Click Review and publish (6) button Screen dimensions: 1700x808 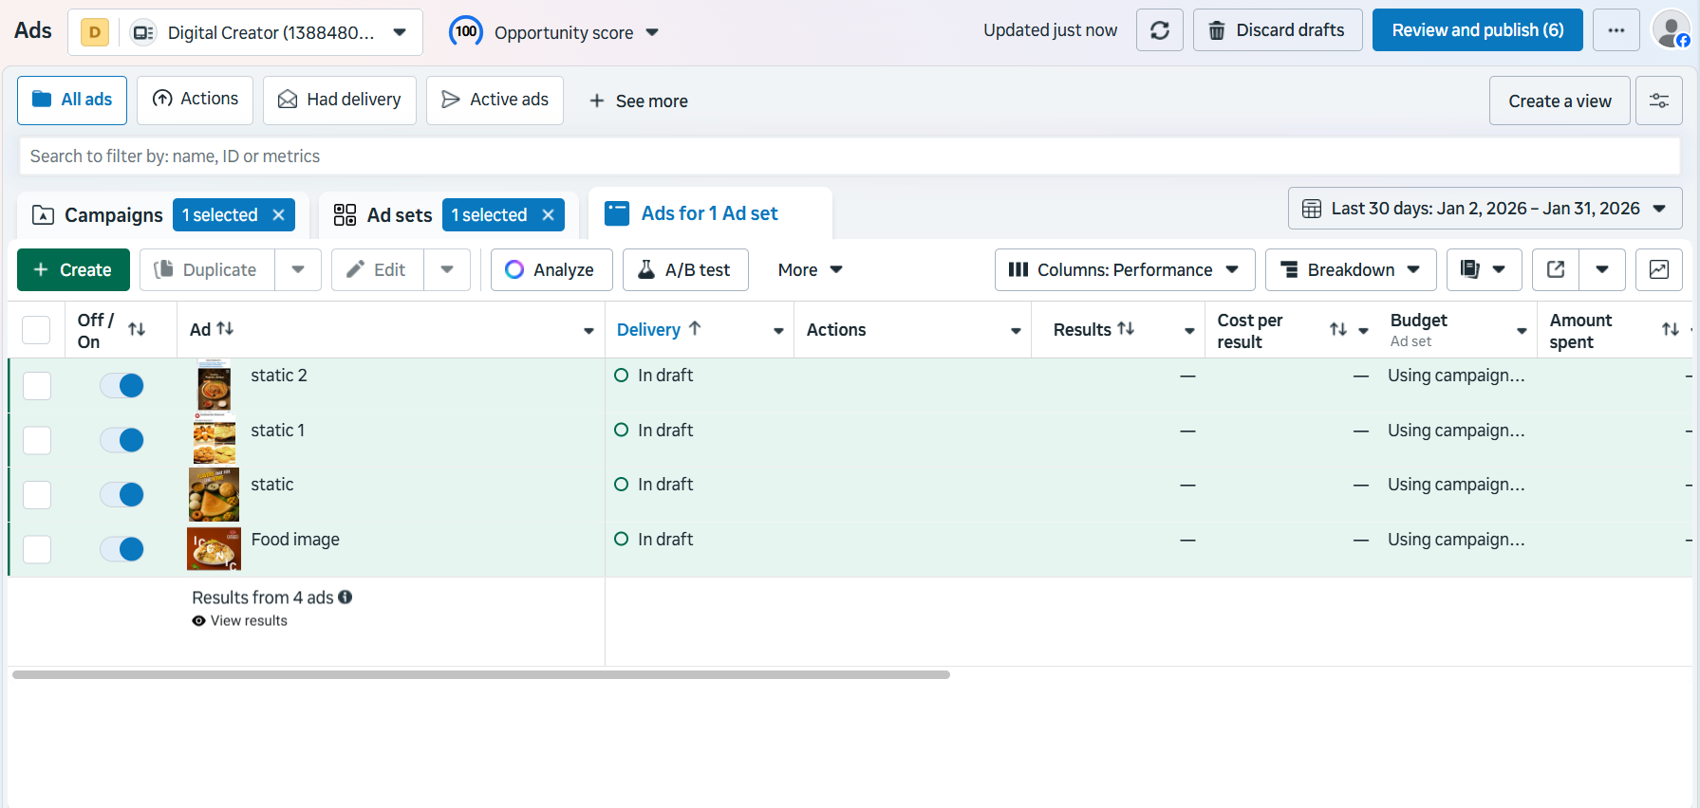click(x=1477, y=30)
